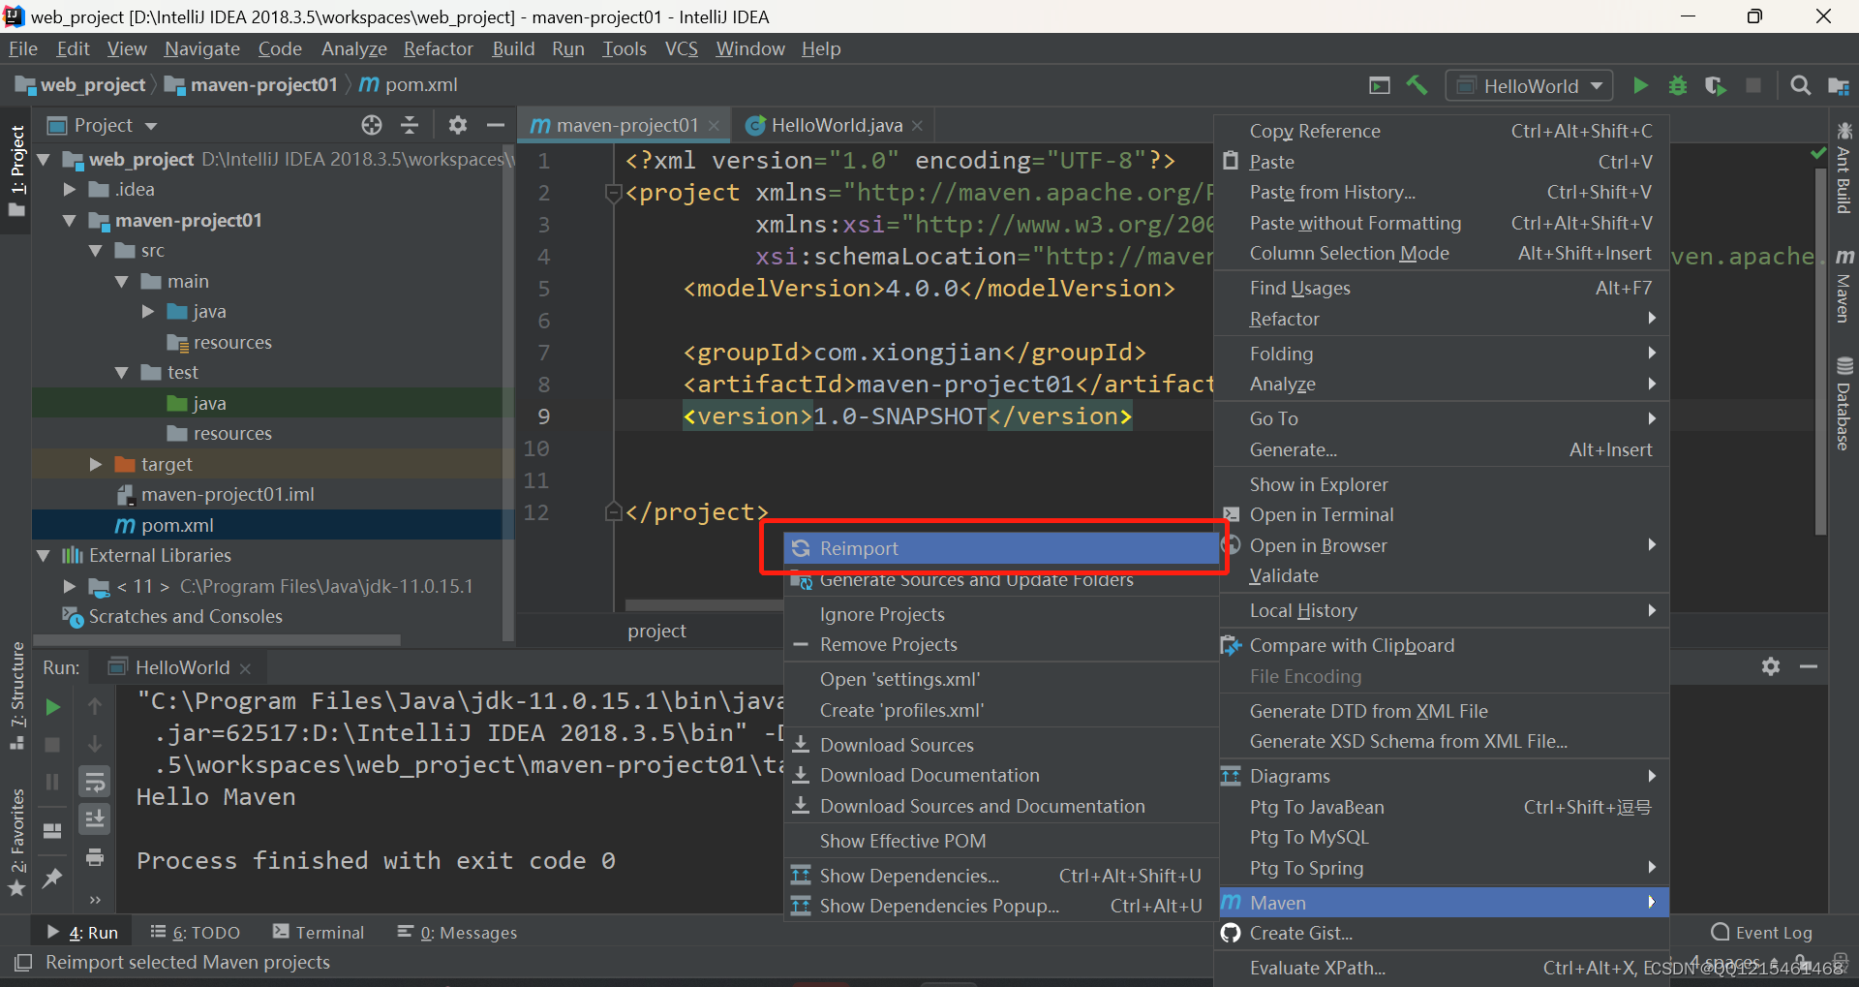Pause output in the Run console
Screen dimensions: 1859x987
pos(52,782)
